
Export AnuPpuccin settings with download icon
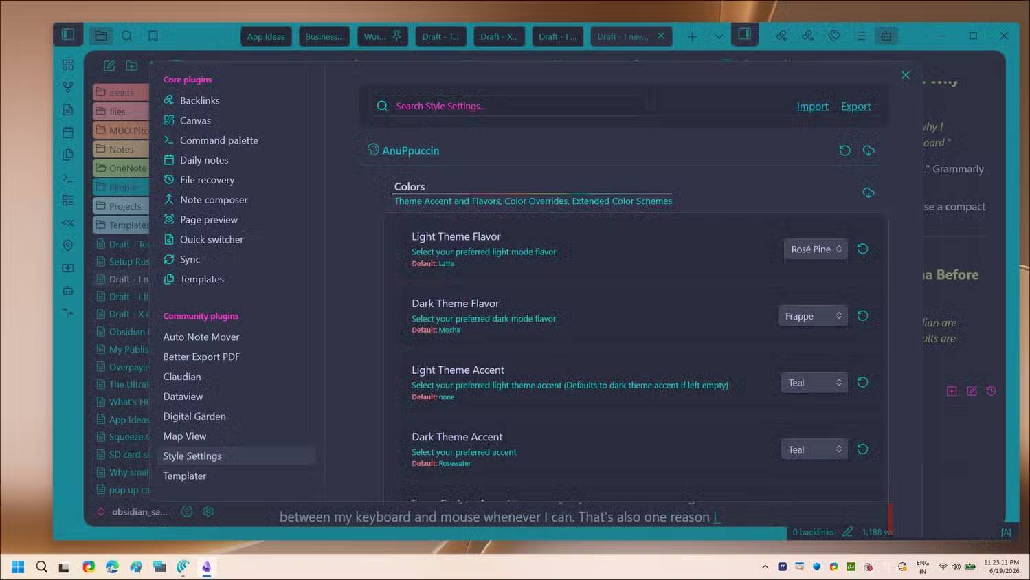pos(869,150)
